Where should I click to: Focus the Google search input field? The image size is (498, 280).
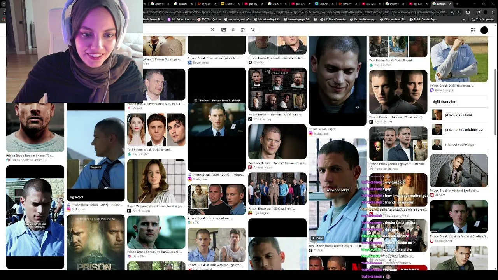177,30
